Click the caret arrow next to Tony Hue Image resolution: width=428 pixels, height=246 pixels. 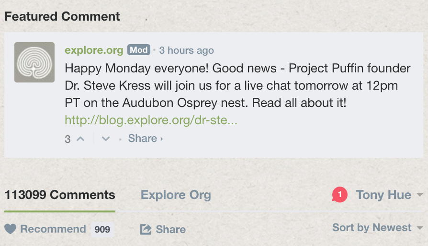pos(420,195)
